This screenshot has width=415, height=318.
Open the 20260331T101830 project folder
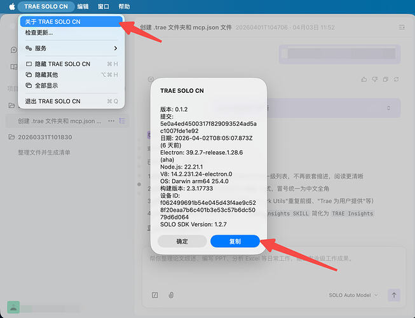(x=44, y=137)
